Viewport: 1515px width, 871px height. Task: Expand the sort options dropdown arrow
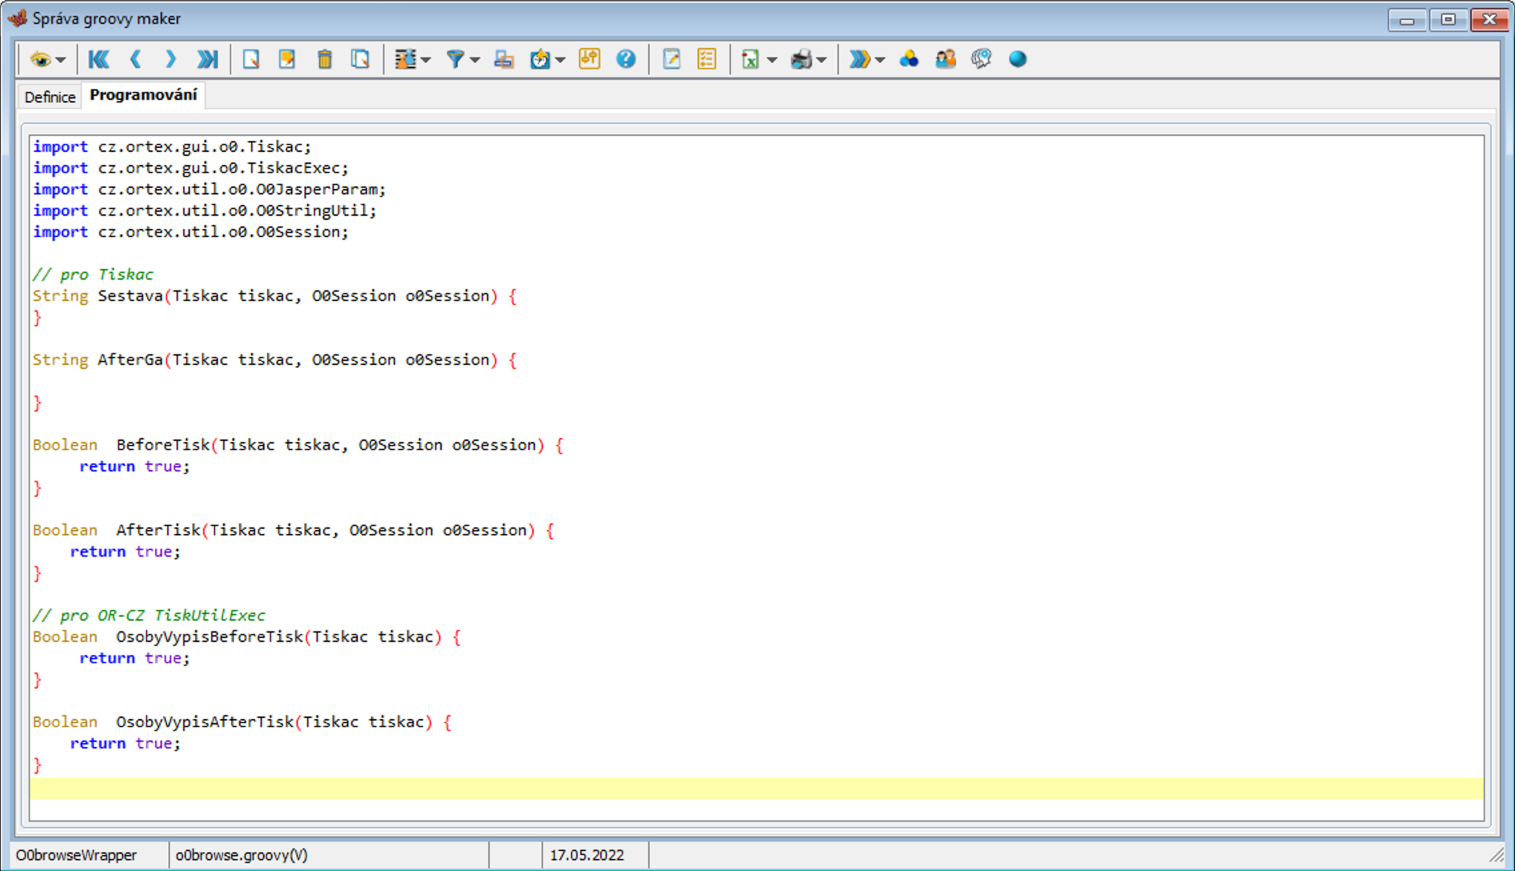[x=426, y=60]
